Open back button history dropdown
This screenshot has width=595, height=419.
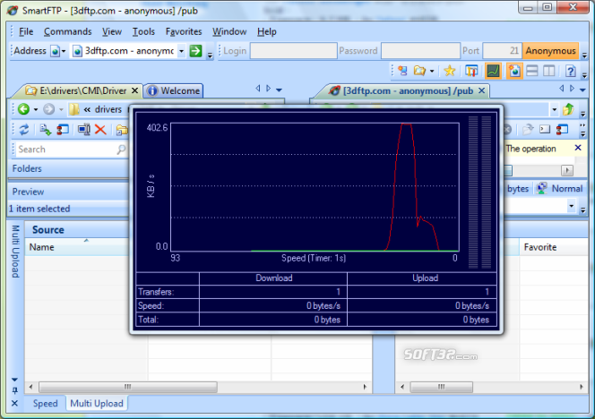pyautogui.click(x=36, y=109)
